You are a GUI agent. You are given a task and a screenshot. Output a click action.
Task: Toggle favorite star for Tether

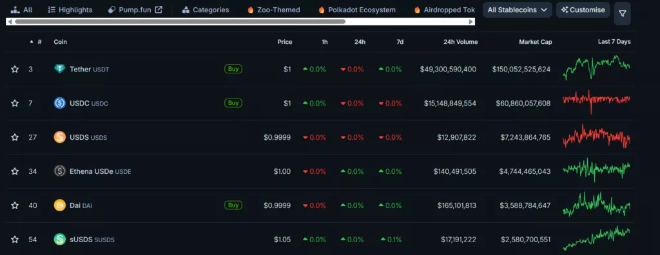point(15,69)
